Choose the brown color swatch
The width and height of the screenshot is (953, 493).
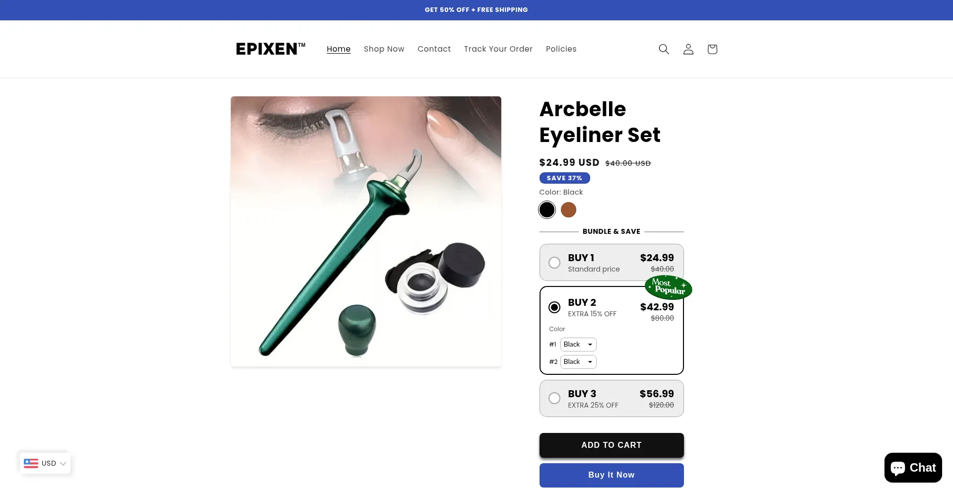568,210
